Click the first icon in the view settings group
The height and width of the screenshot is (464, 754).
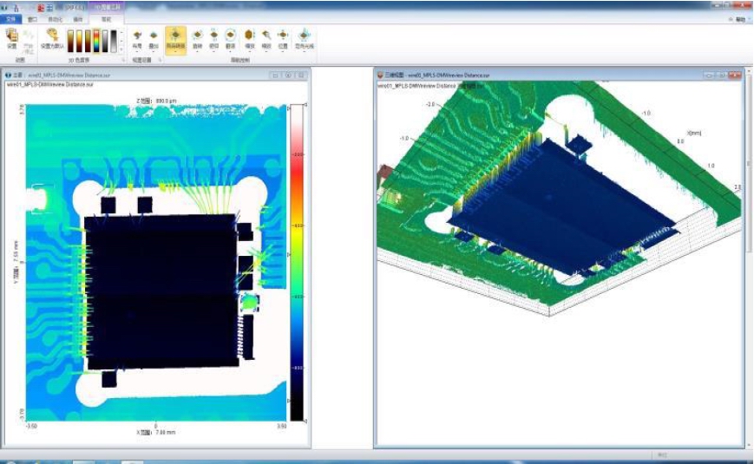(137, 39)
